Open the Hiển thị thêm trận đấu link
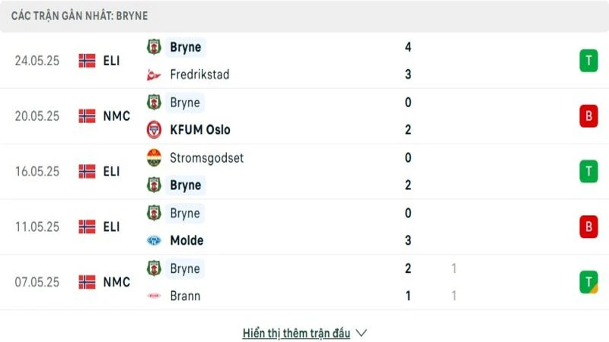609x342 pixels. (296, 333)
